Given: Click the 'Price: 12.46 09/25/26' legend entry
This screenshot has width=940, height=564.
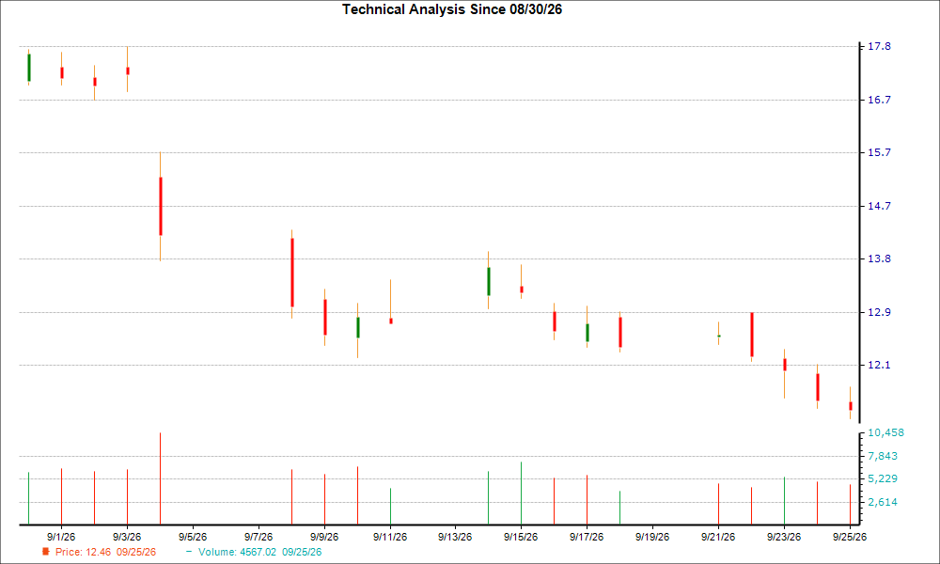Looking at the screenshot, I should click(105, 552).
